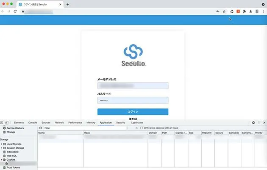The height and width of the screenshot is (170, 267).
Task: Click the メールアドレス email input field
Action: (133, 86)
